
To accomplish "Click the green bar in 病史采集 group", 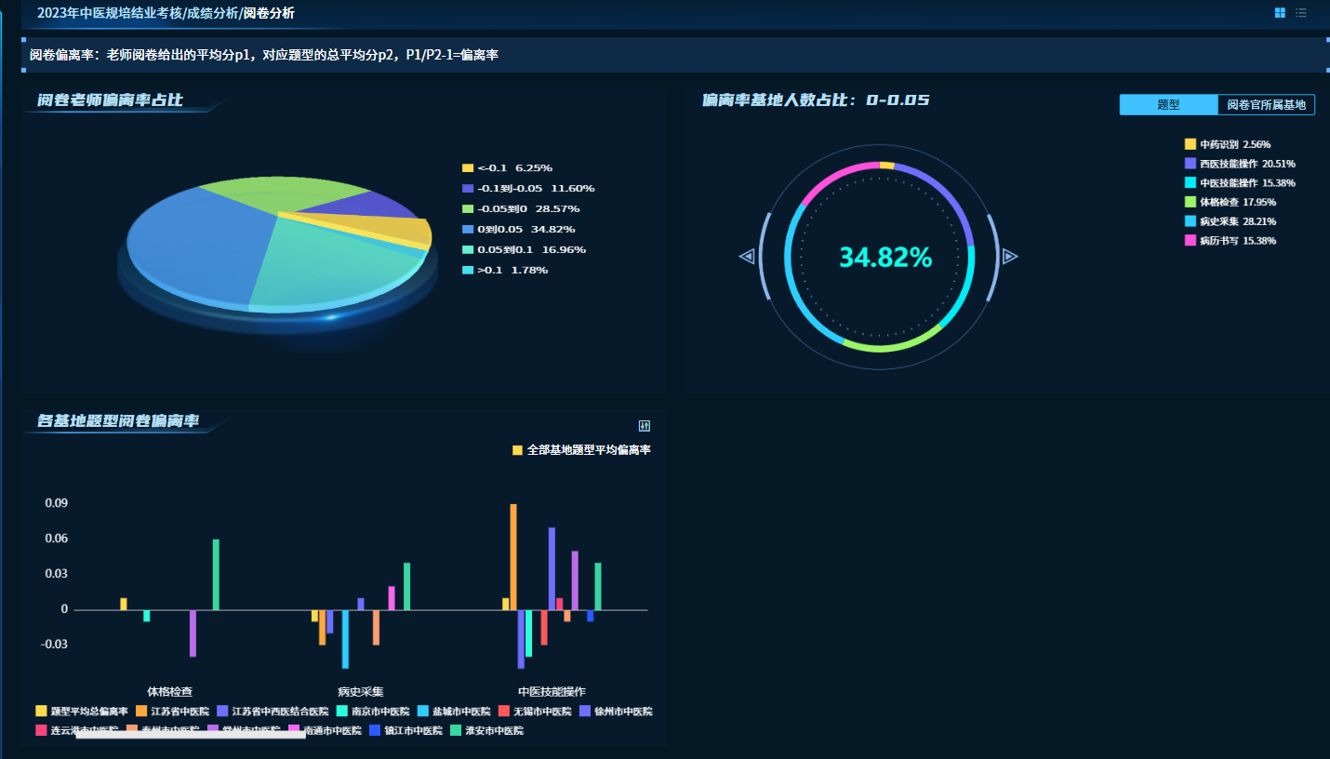I will click(x=406, y=586).
